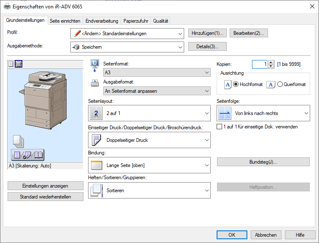Enable '1 auf 1 für einseitige Dok.' checkbox

pos(219,126)
